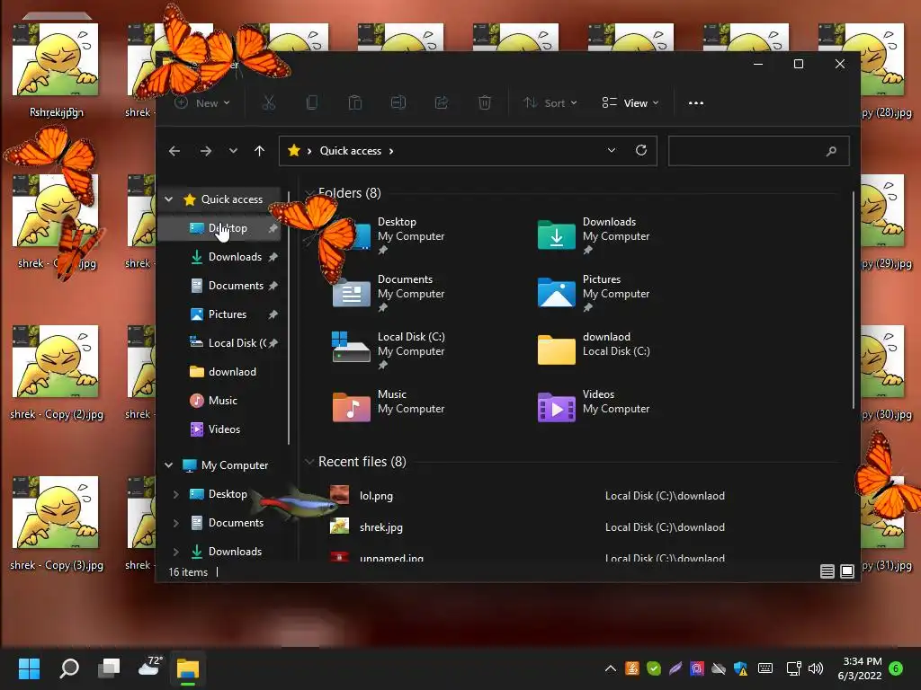The width and height of the screenshot is (921, 690).
Task: Open the View dropdown menu
Action: pos(630,102)
